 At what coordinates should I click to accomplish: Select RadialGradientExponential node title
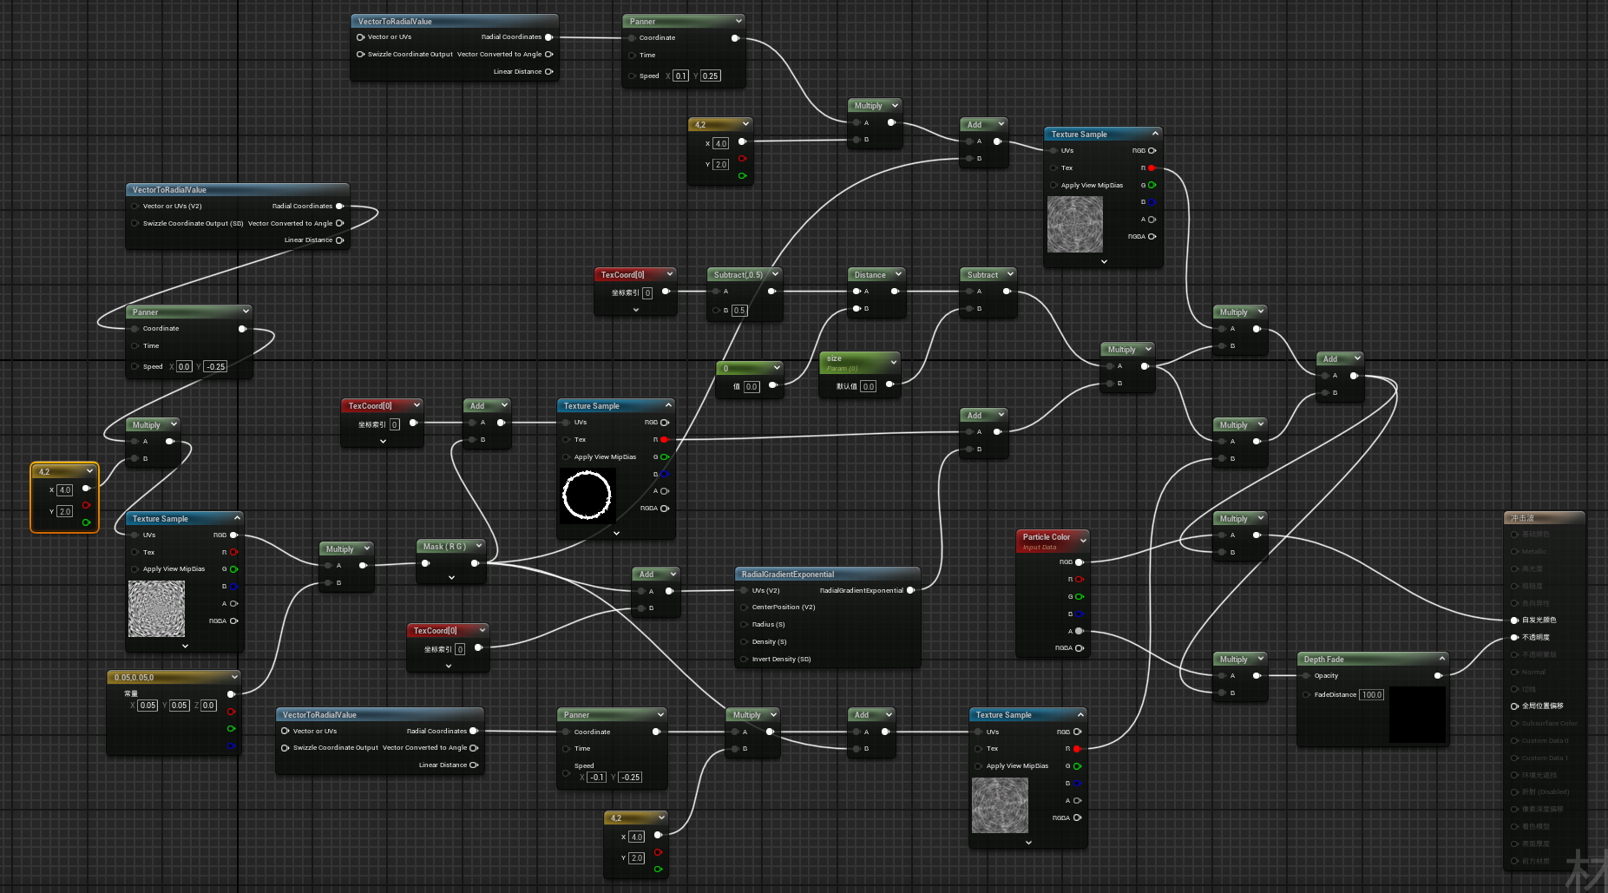pos(788,574)
